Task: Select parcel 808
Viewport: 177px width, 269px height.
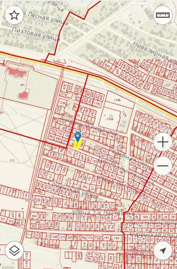Action: point(147,190)
